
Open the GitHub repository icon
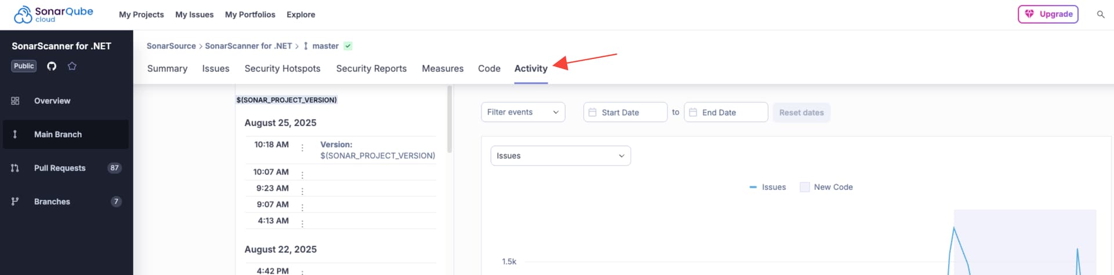[52, 66]
